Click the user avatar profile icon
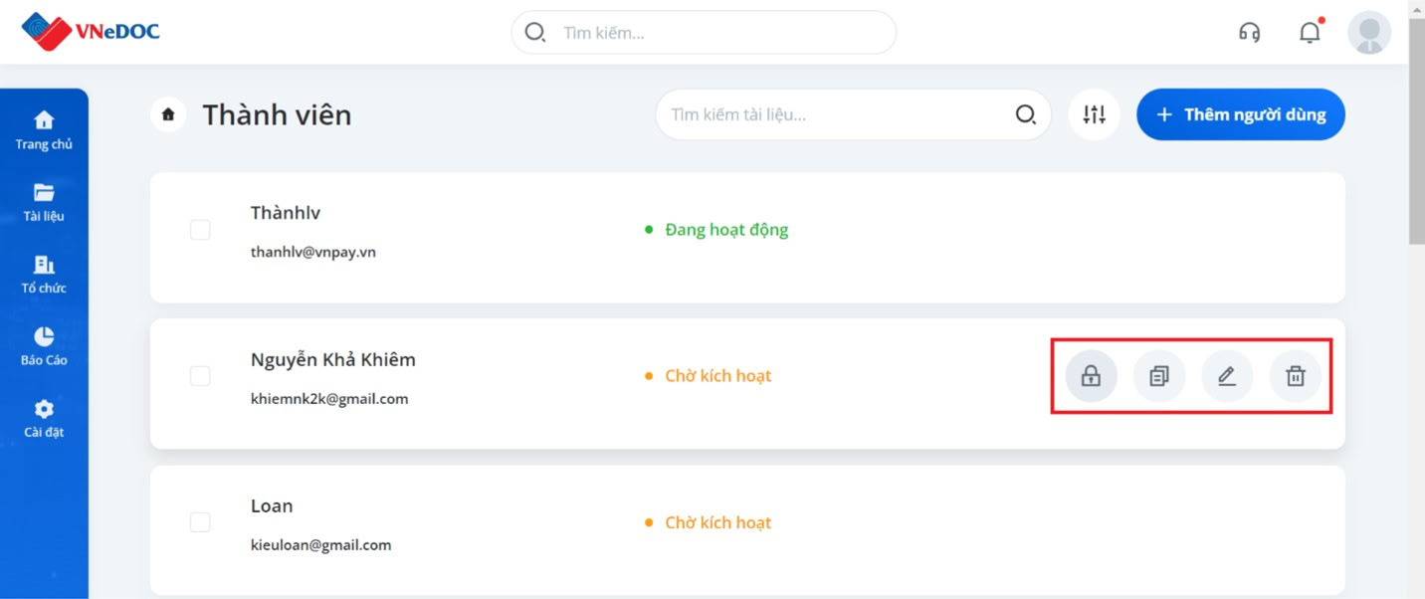 tap(1369, 33)
